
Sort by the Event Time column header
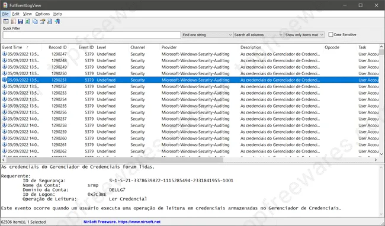click(21, 47)
